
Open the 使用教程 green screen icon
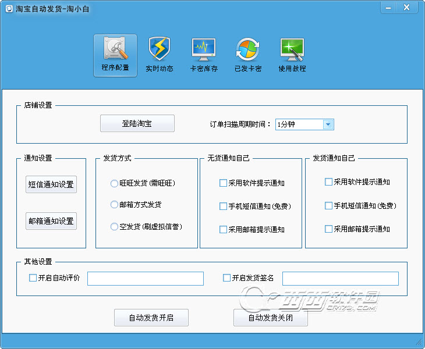coord(292,49)
